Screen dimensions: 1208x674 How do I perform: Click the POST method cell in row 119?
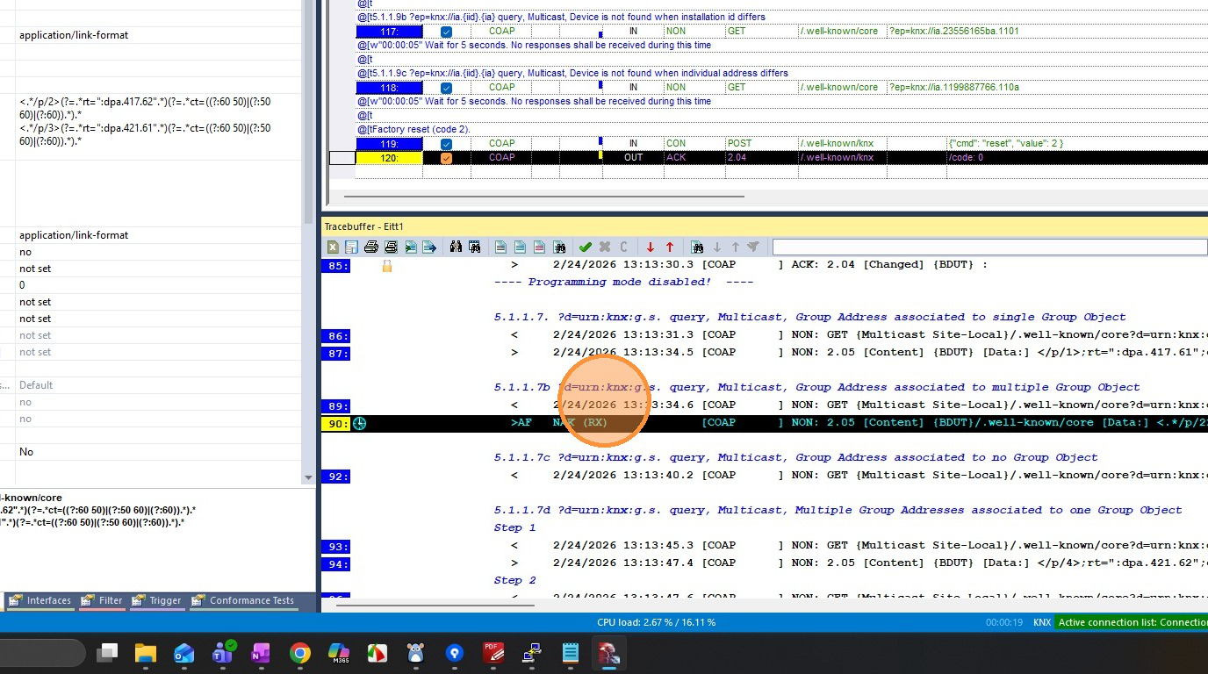coord(760,144)
